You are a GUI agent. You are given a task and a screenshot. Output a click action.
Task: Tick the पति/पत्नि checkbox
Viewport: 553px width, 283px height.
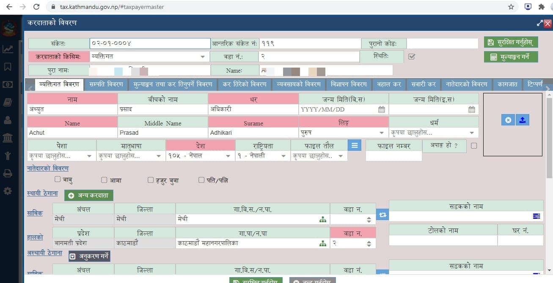(201, 180)
